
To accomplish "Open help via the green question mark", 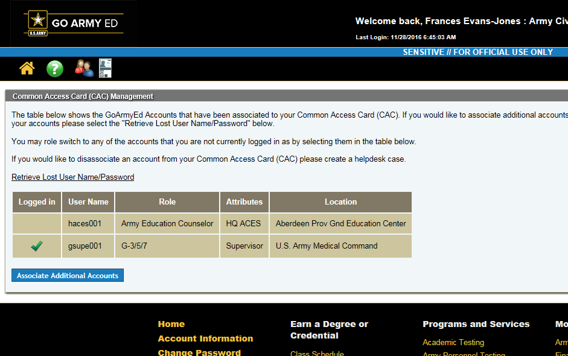I will (x=55, y=68).
